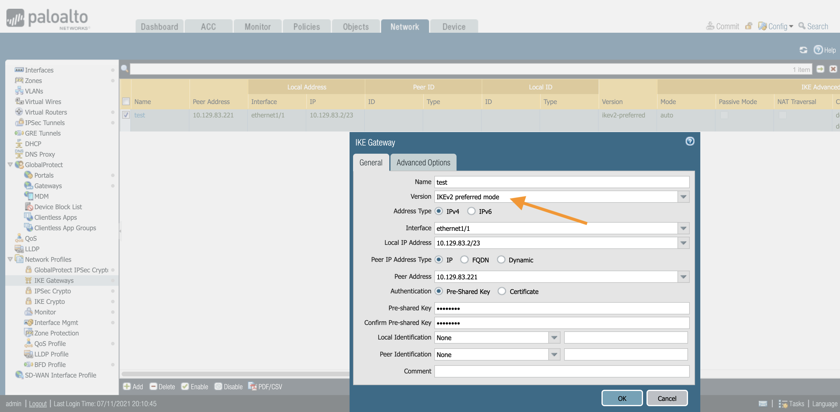Click the refresh icon near Help
The width and height of the screenshot is (840, 412).
point(803,50)
